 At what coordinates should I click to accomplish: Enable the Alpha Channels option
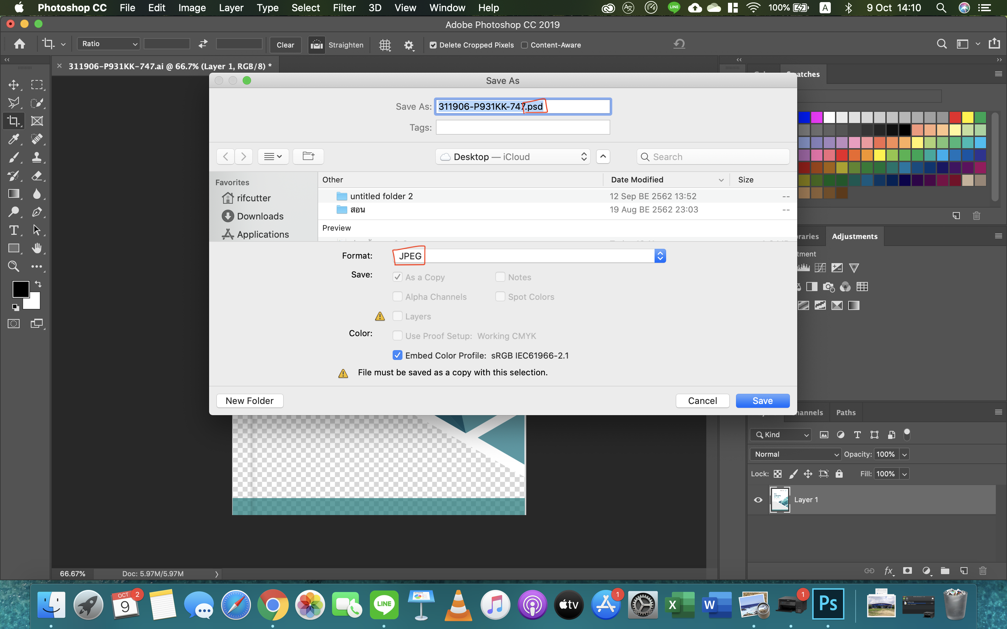[398, 296]
